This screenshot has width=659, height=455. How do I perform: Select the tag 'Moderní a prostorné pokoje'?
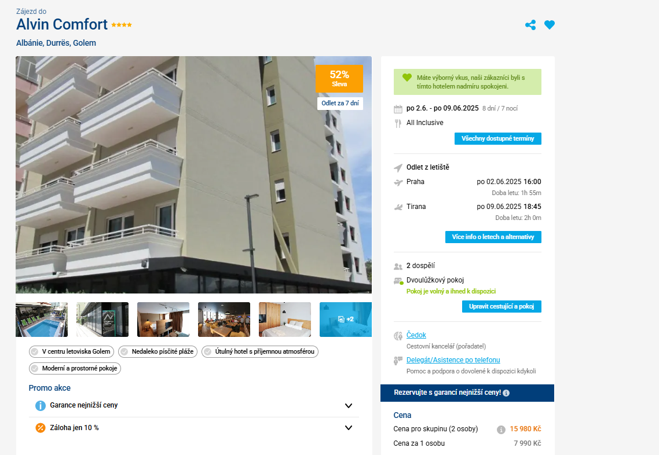click(75, 368)
